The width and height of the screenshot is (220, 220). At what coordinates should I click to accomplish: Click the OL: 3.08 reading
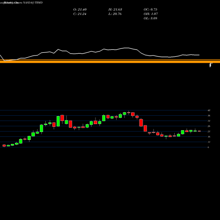[x=150, y=18]
